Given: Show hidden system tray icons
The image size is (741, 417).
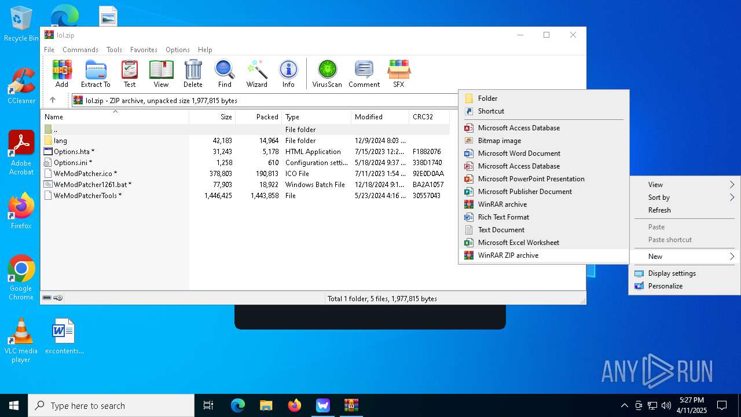Looking at the screenshot, I should point(624,405).
